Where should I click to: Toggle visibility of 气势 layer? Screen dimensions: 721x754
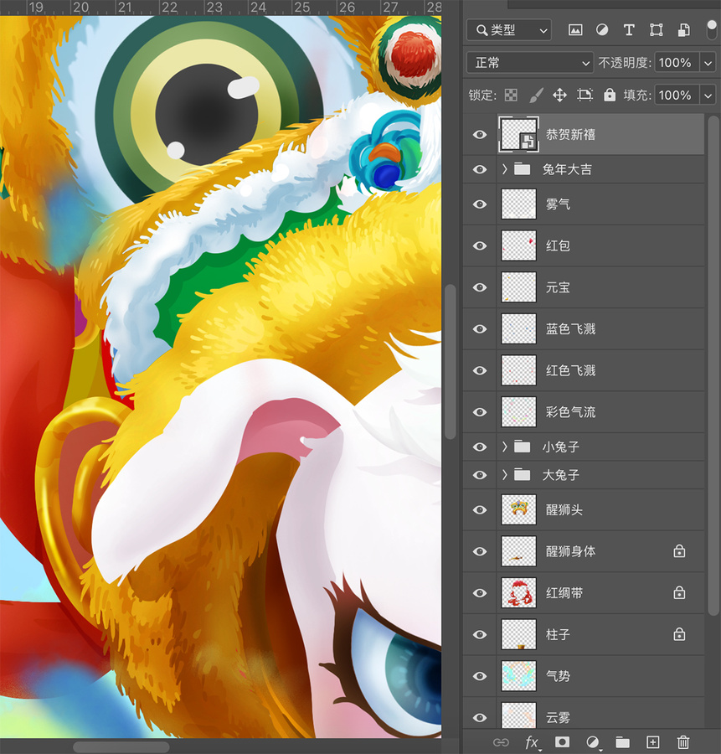click(x=480, y=676)
